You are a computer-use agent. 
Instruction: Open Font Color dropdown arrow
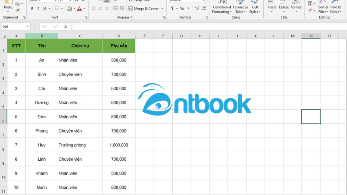(84, 8)
